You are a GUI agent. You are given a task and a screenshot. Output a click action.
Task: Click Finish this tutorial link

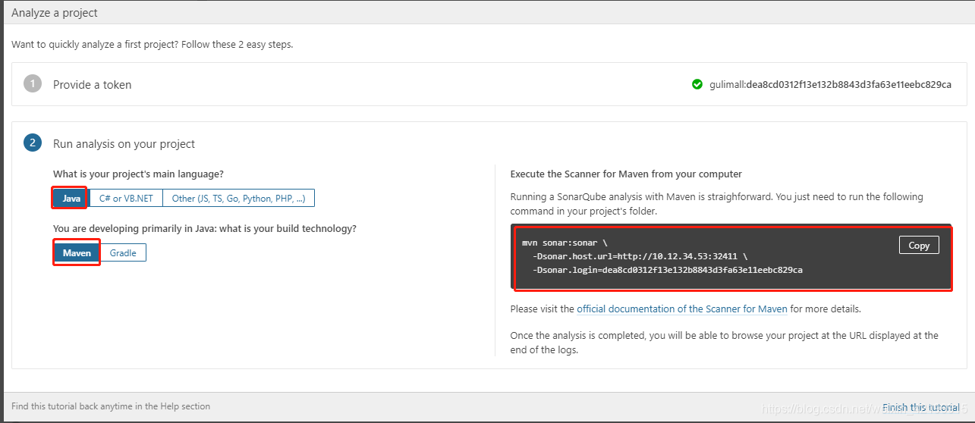point(920,407)
